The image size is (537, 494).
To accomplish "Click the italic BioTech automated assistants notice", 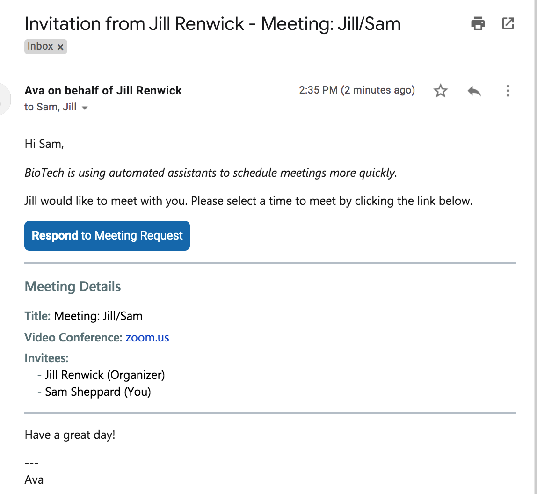I will [210, 173].
